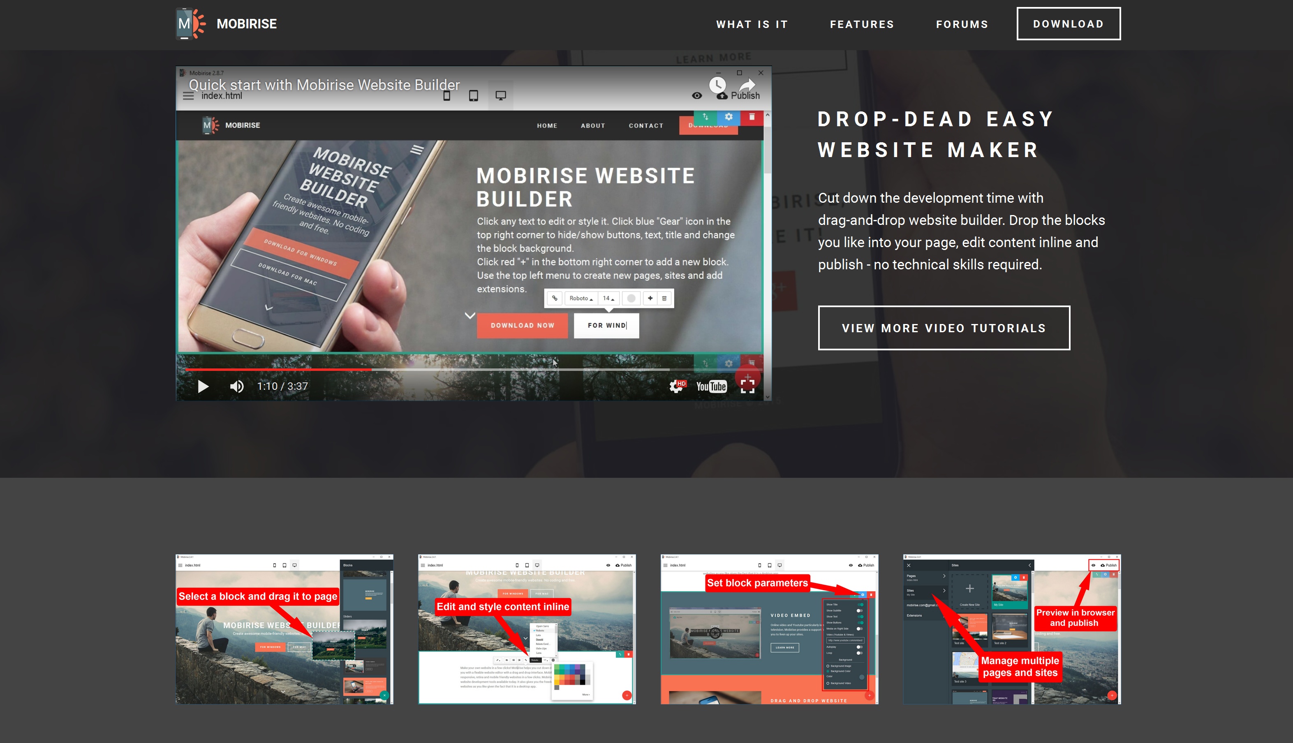Click the FORUMS navigation menu item
The image size is (1293, 743).
tap(962, 24)
